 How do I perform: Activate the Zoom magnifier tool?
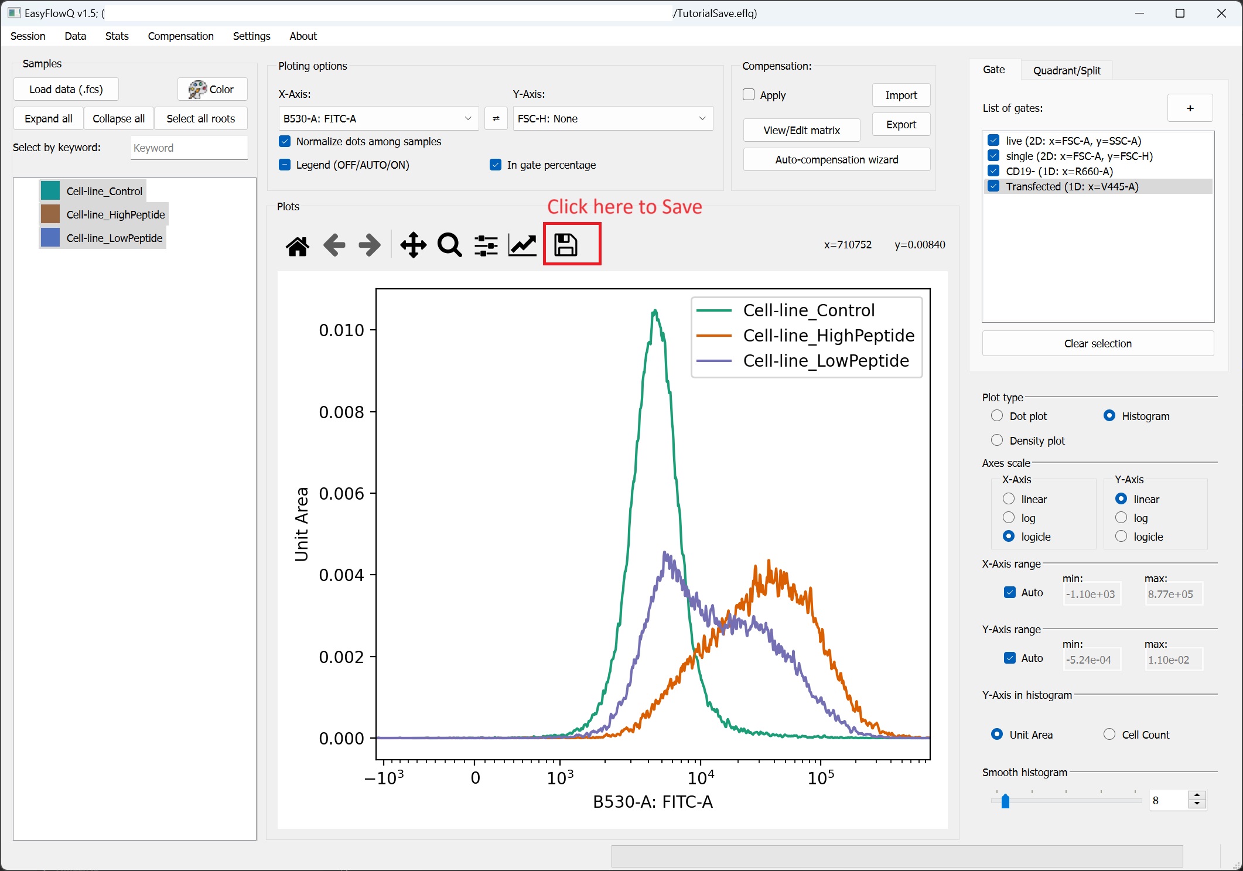(x=450, y=245)
